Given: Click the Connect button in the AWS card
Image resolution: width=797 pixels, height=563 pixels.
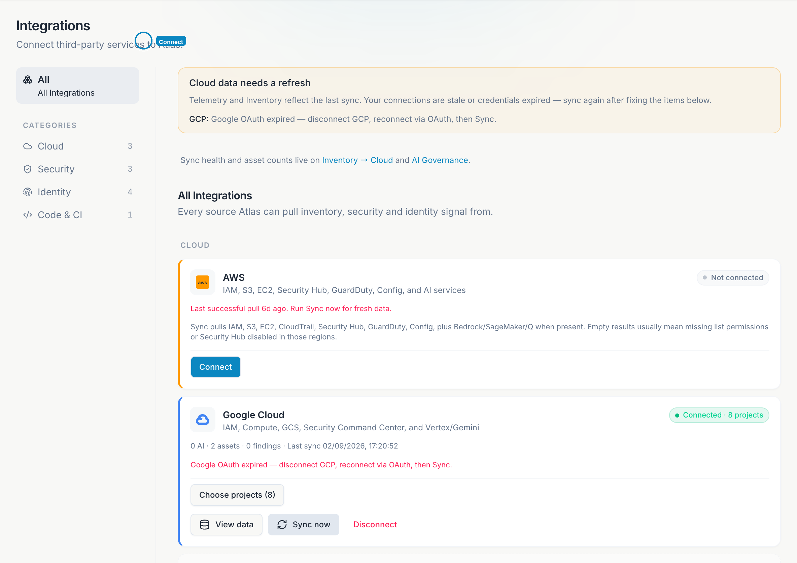Looking at the screenshot, I should coord(215,367).
